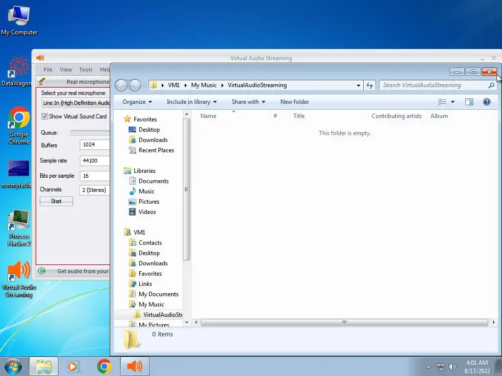Open Virtual Audio Streaming desktop shortcut
This screenshot has width=502, height=376.
(x=19, y=279)
